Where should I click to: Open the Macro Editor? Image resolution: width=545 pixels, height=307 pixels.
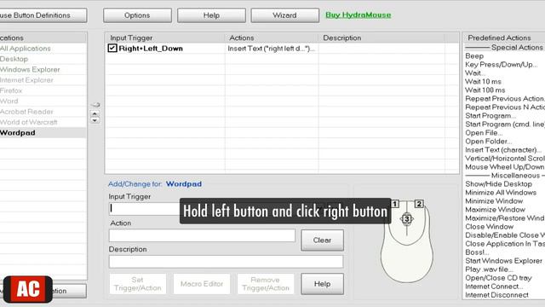click(202, 284)
